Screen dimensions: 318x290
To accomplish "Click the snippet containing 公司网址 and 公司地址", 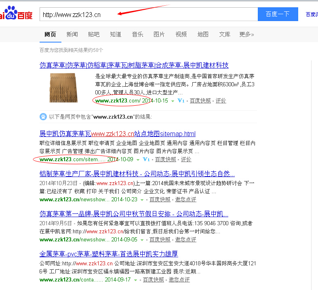I will pos(148,267).
